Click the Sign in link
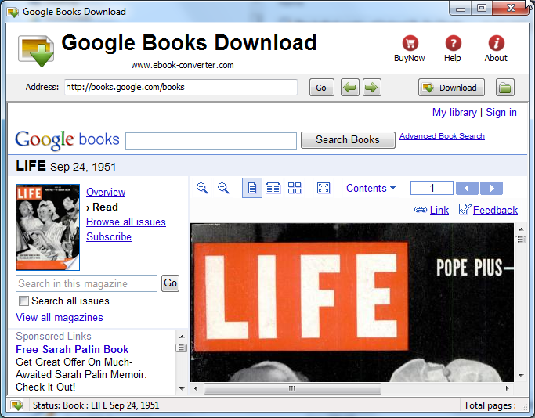The width and height of the screenshot is (535, 418). coord(501,112)
